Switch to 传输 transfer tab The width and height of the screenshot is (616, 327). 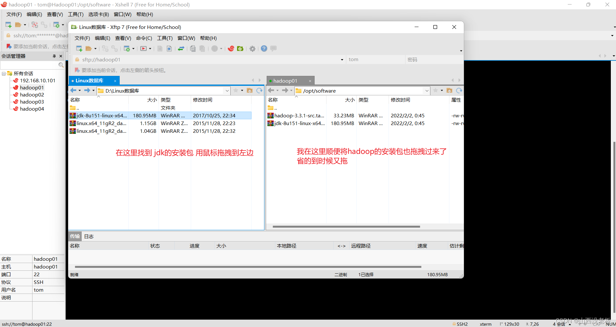point(75,236)
